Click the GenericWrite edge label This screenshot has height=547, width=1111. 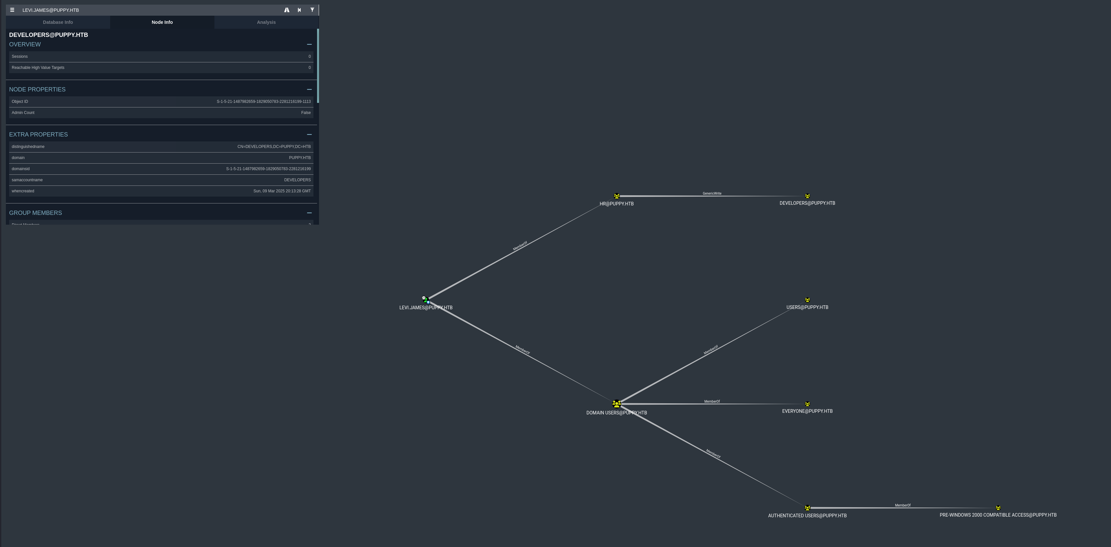coord(711,193)
